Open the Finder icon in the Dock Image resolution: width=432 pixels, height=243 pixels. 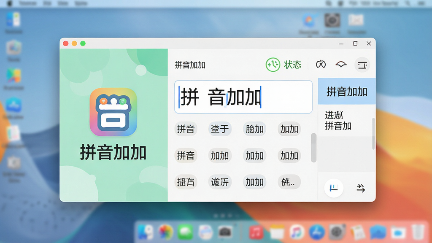point(145,232)
